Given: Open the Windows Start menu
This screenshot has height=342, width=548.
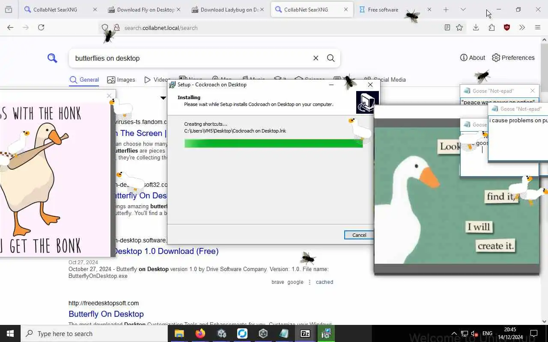Looking at the screenshot, I should [x=10, y=333].
